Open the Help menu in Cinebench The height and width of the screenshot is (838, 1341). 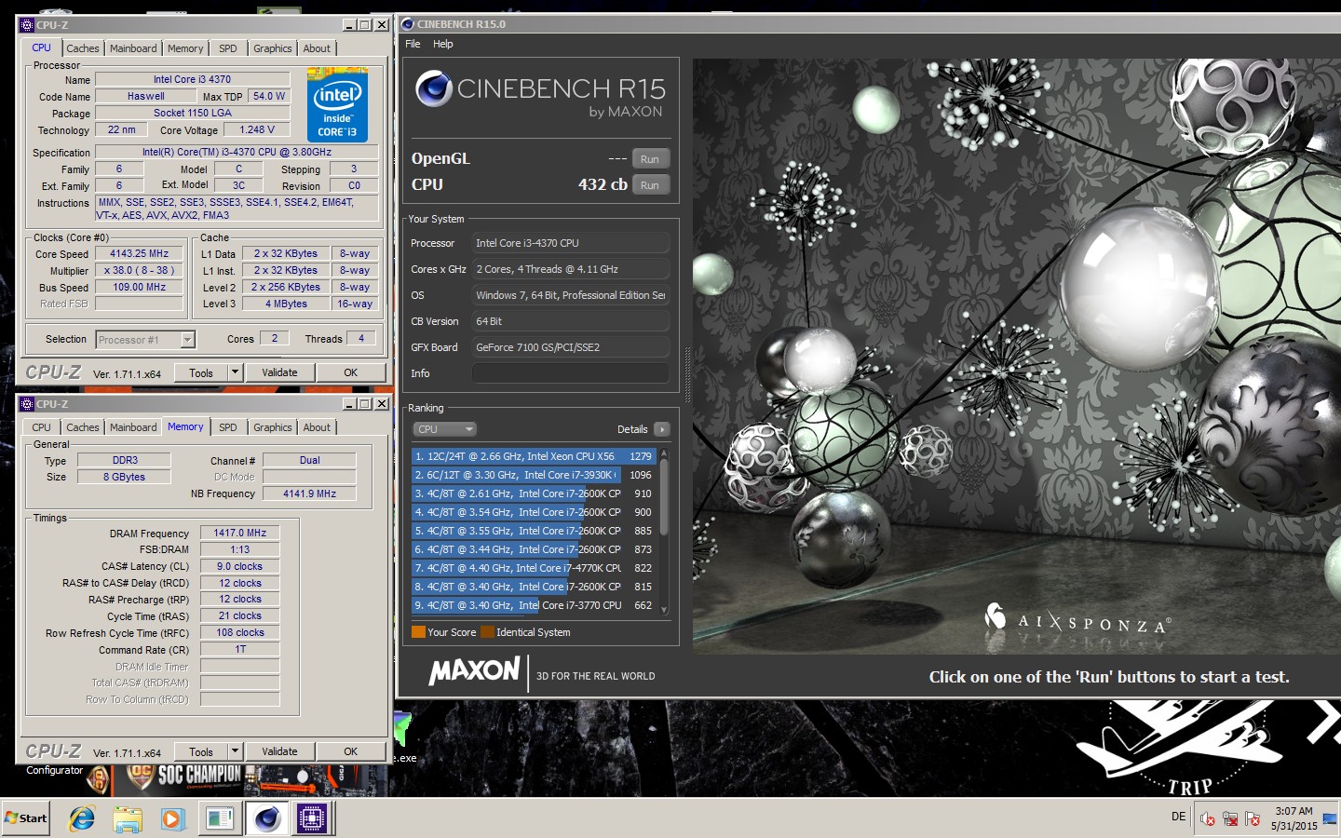point(443,44)
